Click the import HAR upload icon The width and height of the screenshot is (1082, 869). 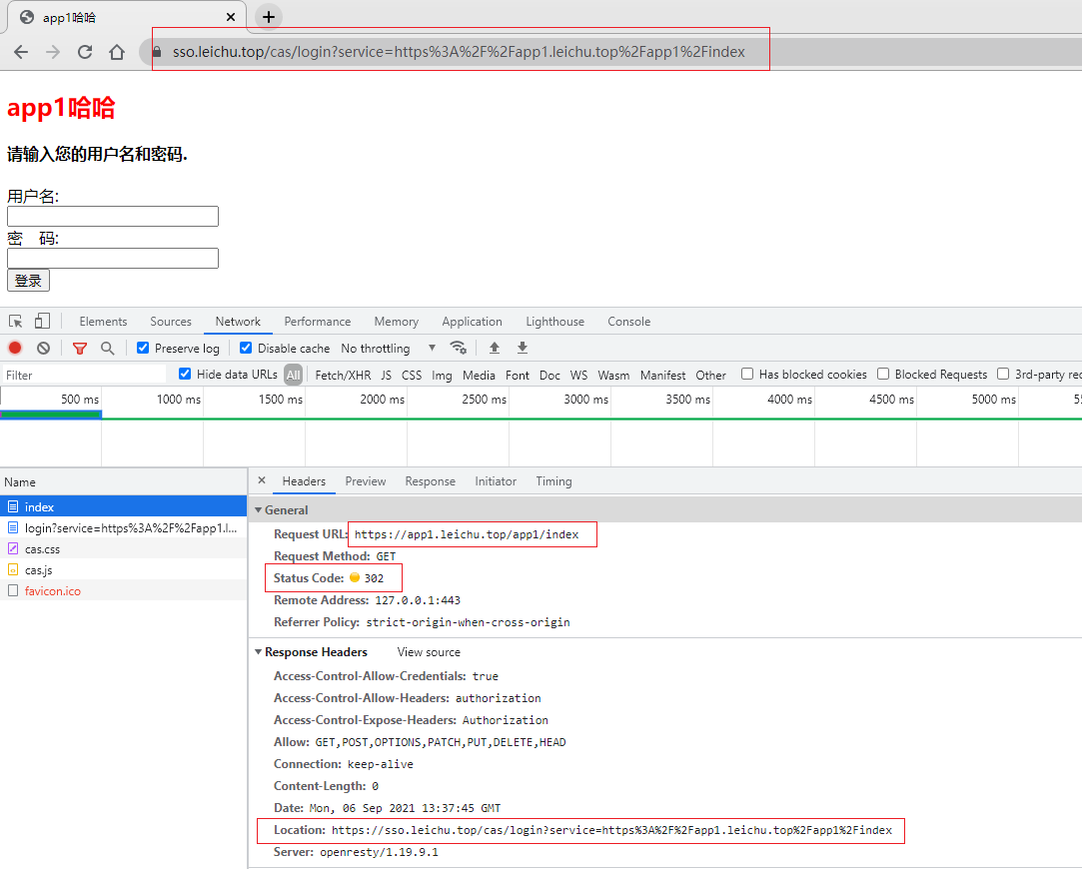[x=494, y=349]
